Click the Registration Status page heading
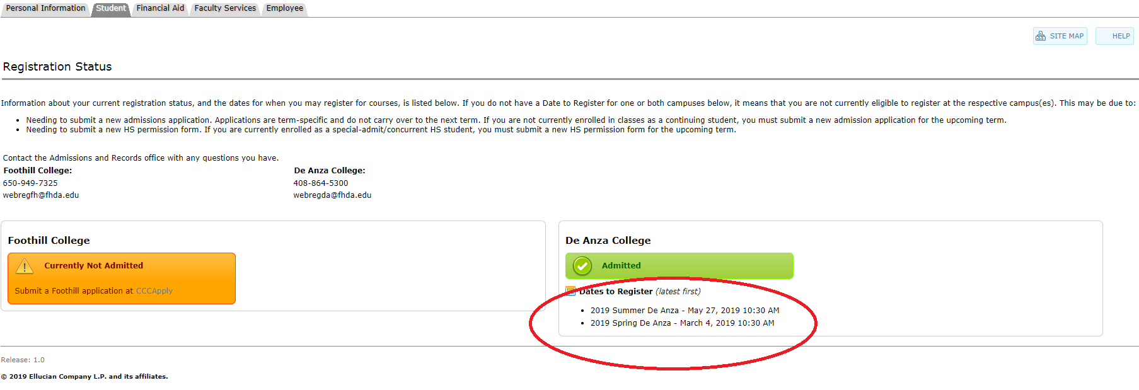 coord(57,67)
